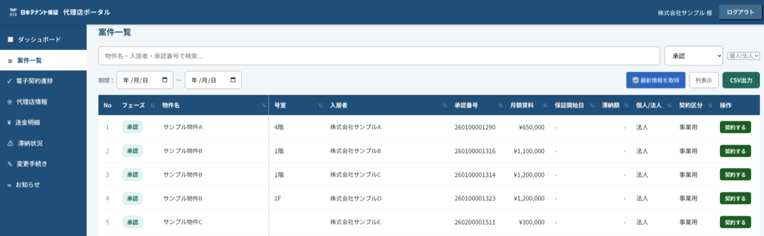Sort by the 物件名 column arrows

click(264, 106)
